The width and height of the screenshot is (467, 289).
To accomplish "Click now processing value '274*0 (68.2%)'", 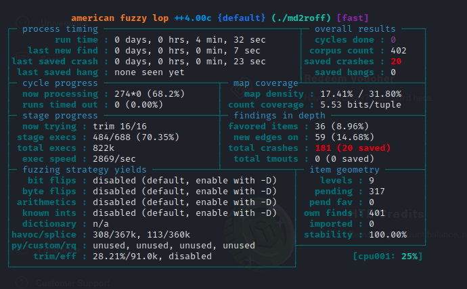I will click(150, 94).
